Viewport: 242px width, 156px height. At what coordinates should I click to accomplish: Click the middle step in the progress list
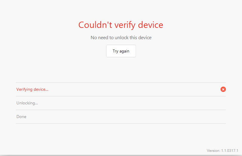tap(27, 103)
